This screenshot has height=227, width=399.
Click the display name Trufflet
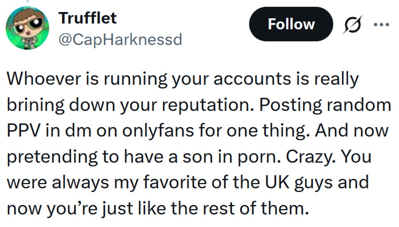[x=87, y=18]
